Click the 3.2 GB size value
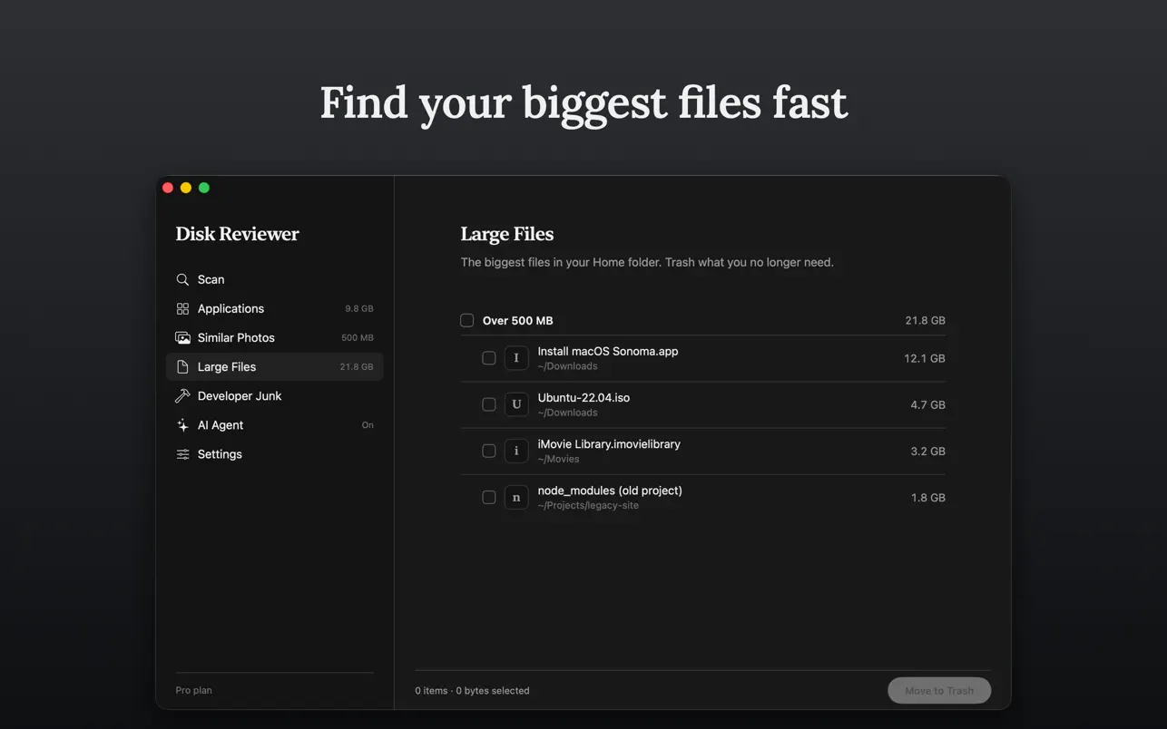The height and width of the screenshot is (729, 1167). click(x=927, y=451)
